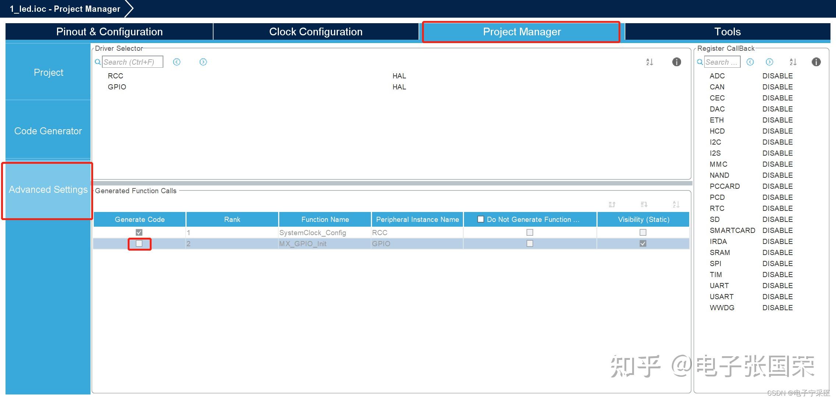Enable Generate Code for MX_GPIO_Init
The image size is (836, 400).
(x=139, y=244)
